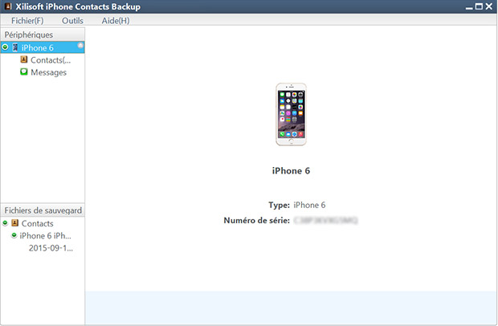Collapse the backup Contacts node

click(5, 223)
